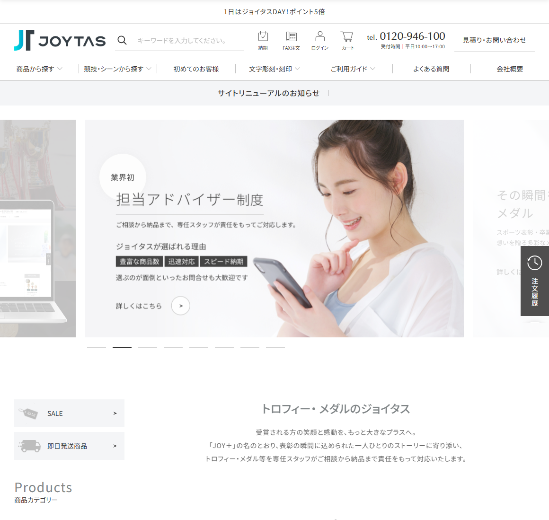Click the 迅速対応 label on banner
This screenshot has height=520, width=549.
[181, 261]
